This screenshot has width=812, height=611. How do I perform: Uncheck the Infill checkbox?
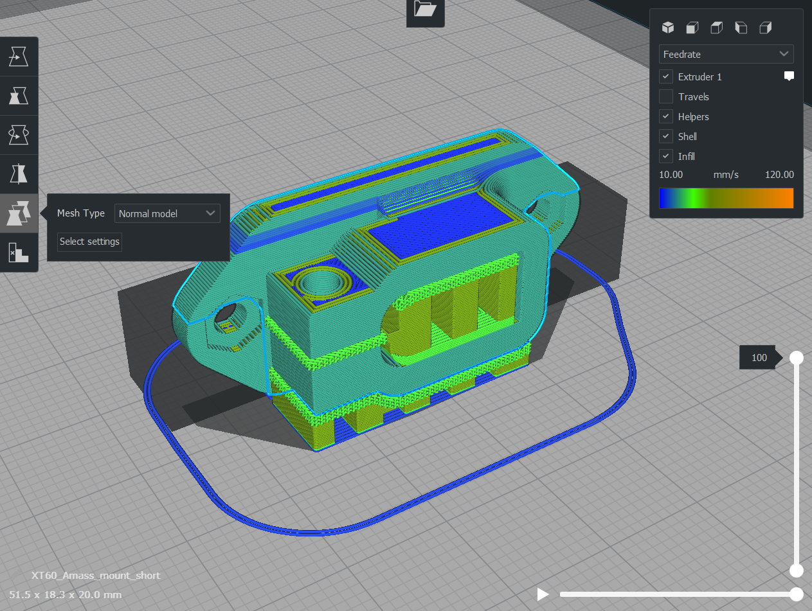[666, 156]
